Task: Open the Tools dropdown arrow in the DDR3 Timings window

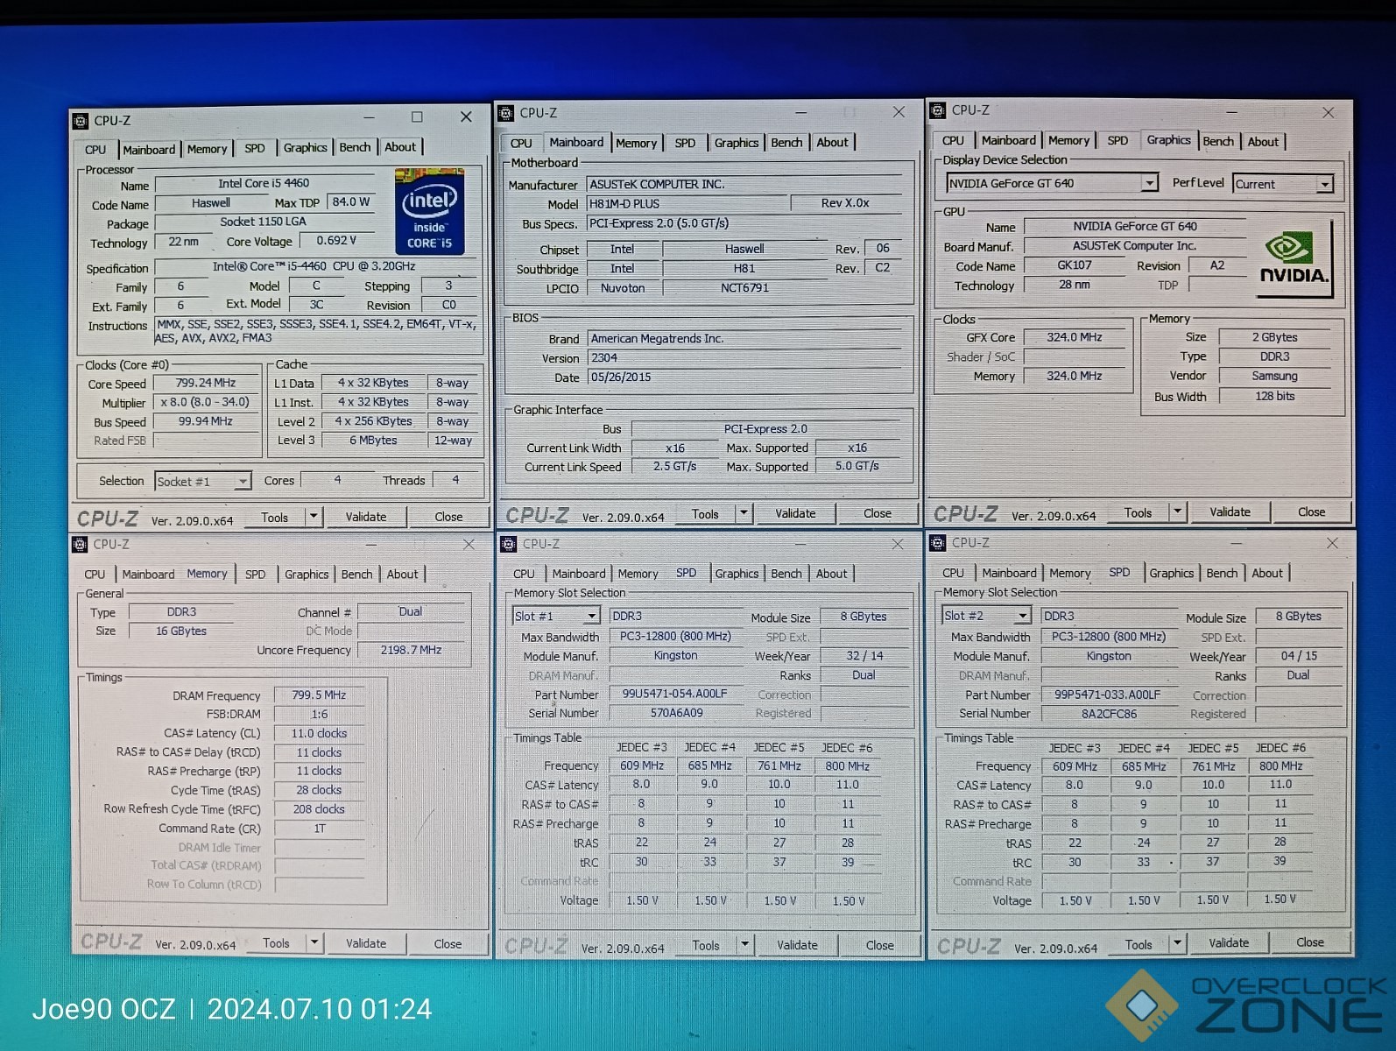Action: 314,943
